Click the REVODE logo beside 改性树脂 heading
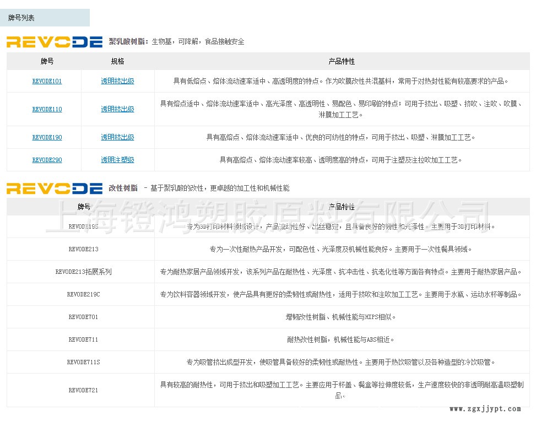This screenshot has width=536, height=421. click(55, 188)
